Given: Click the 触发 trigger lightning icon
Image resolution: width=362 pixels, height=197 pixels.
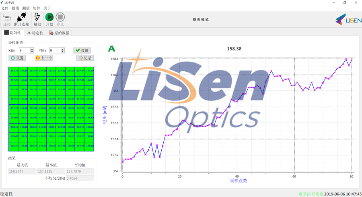Looking at the screenshot, I should pyautogui.click(x=37, y=17).
